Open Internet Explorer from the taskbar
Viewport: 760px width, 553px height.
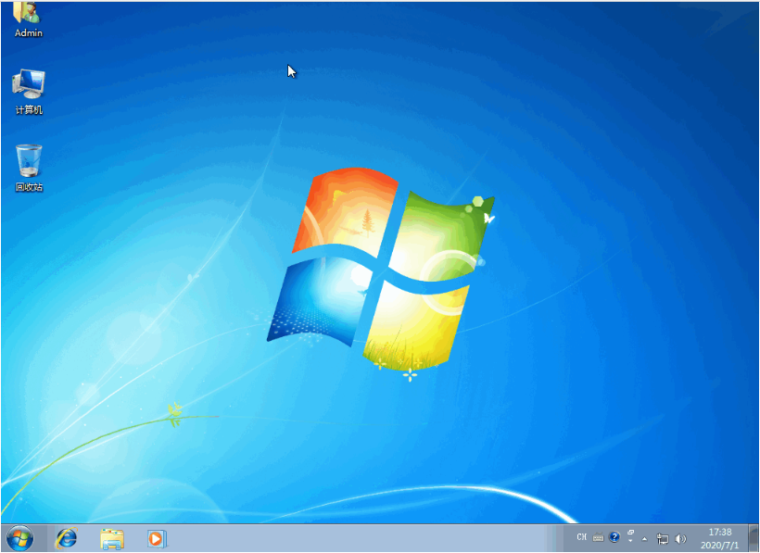(x=65, y=537)
